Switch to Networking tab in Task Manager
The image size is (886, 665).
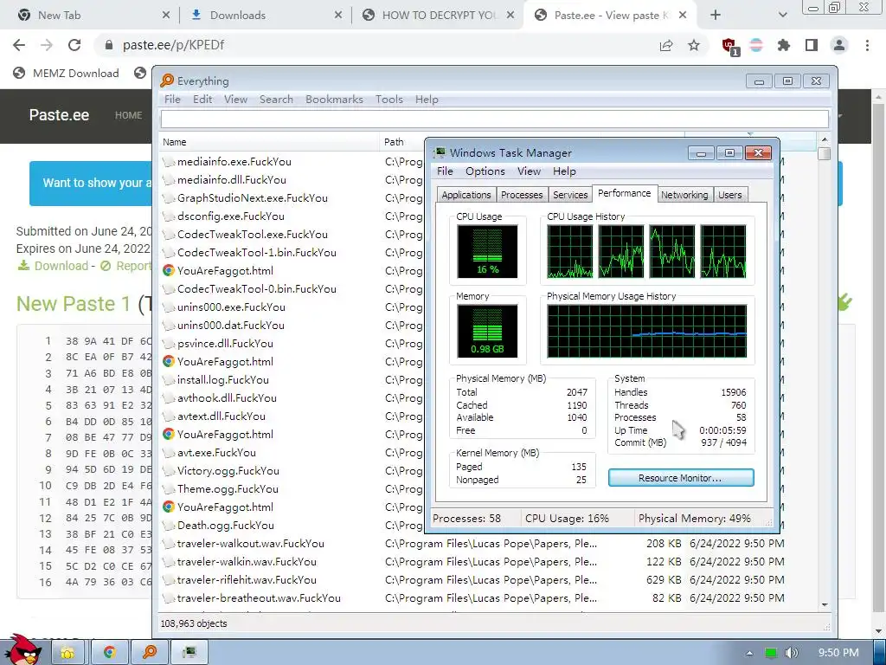[x=684, y=195]
